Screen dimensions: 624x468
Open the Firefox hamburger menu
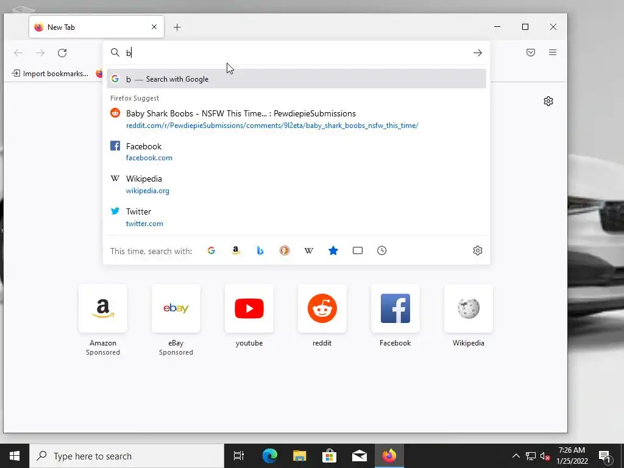pyautogui.click(x=552, y=52)
